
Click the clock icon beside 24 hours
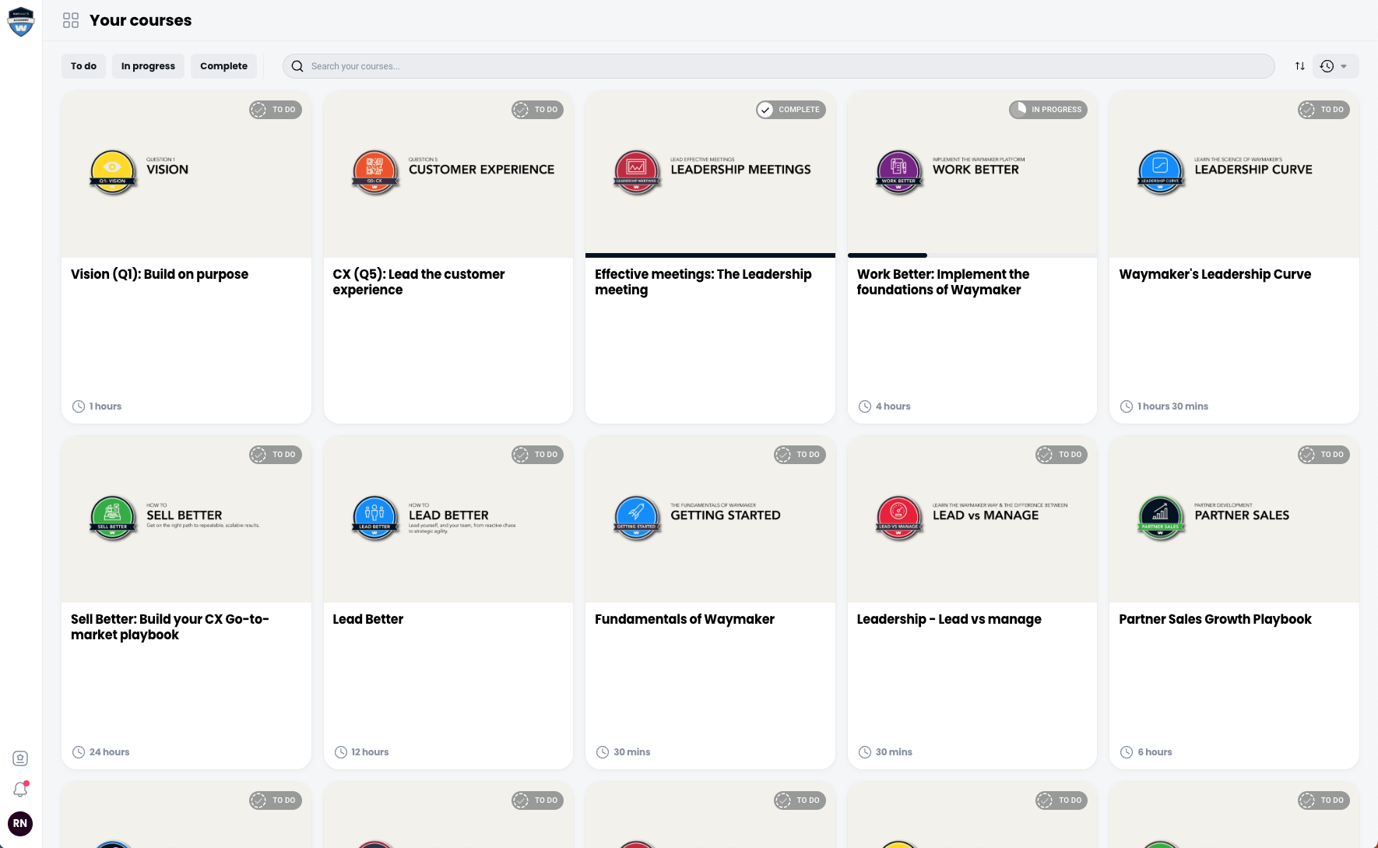click(x=79, y=752)
